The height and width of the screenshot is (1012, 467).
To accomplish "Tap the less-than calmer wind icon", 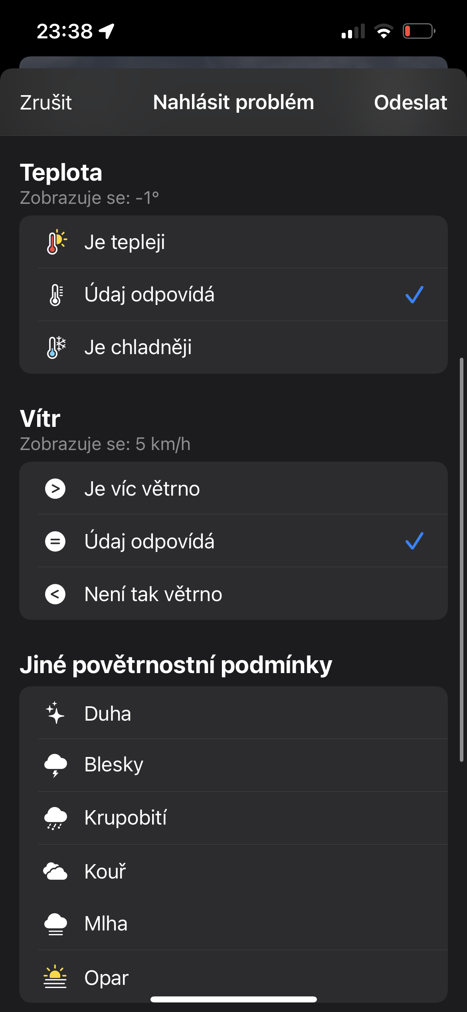I will pos(55,594).
